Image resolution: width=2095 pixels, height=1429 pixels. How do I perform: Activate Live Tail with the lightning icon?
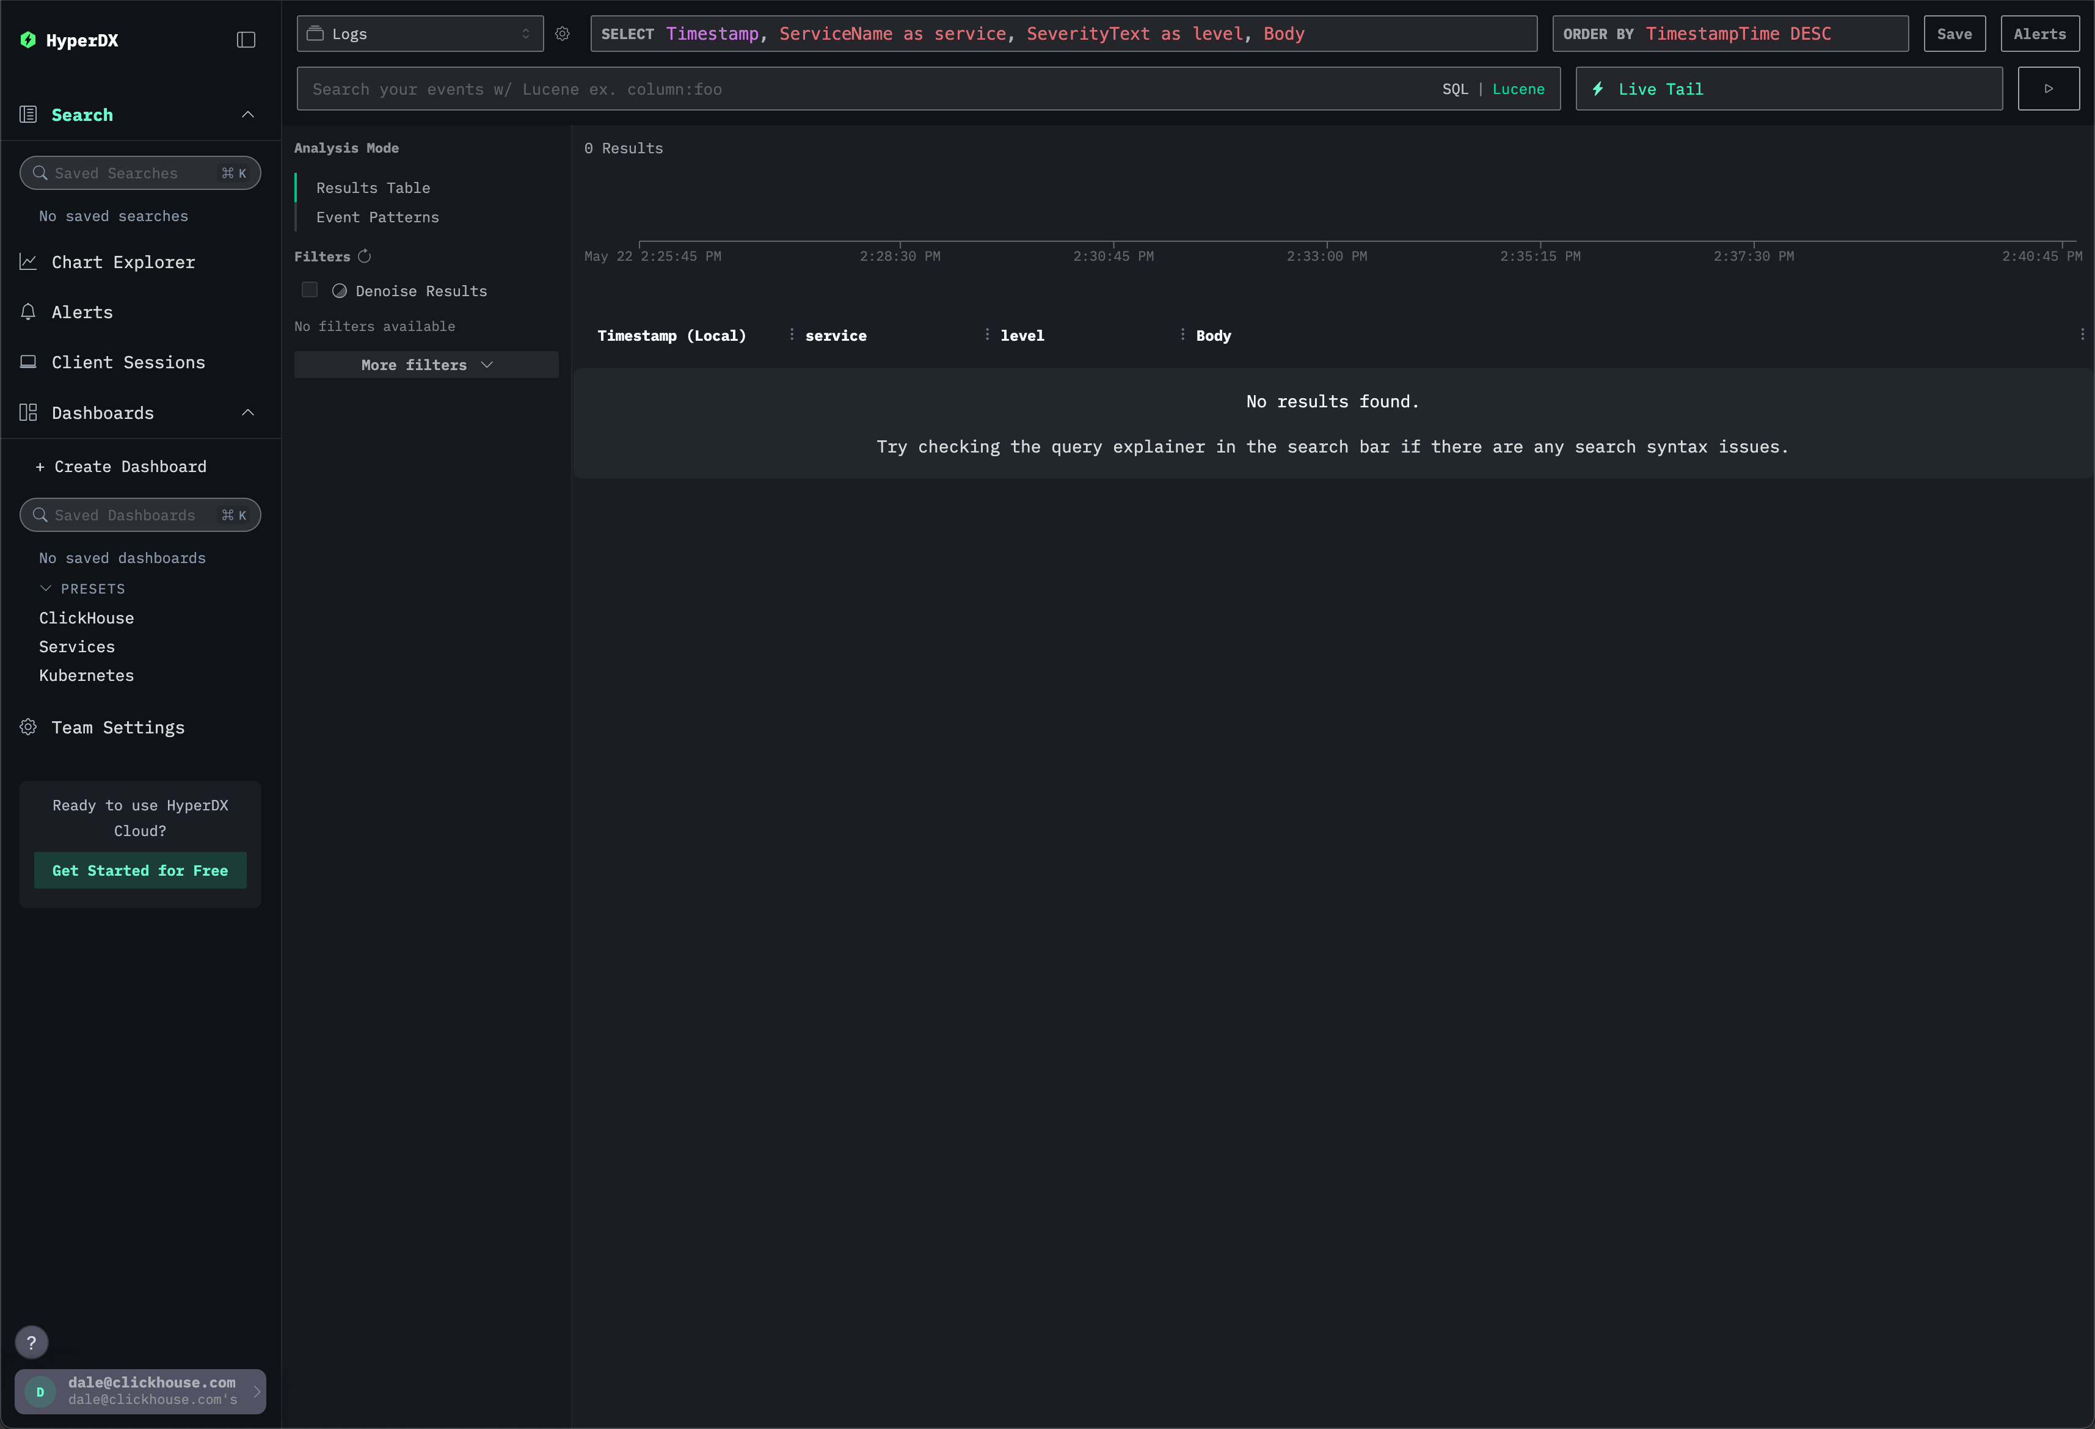1598,89
